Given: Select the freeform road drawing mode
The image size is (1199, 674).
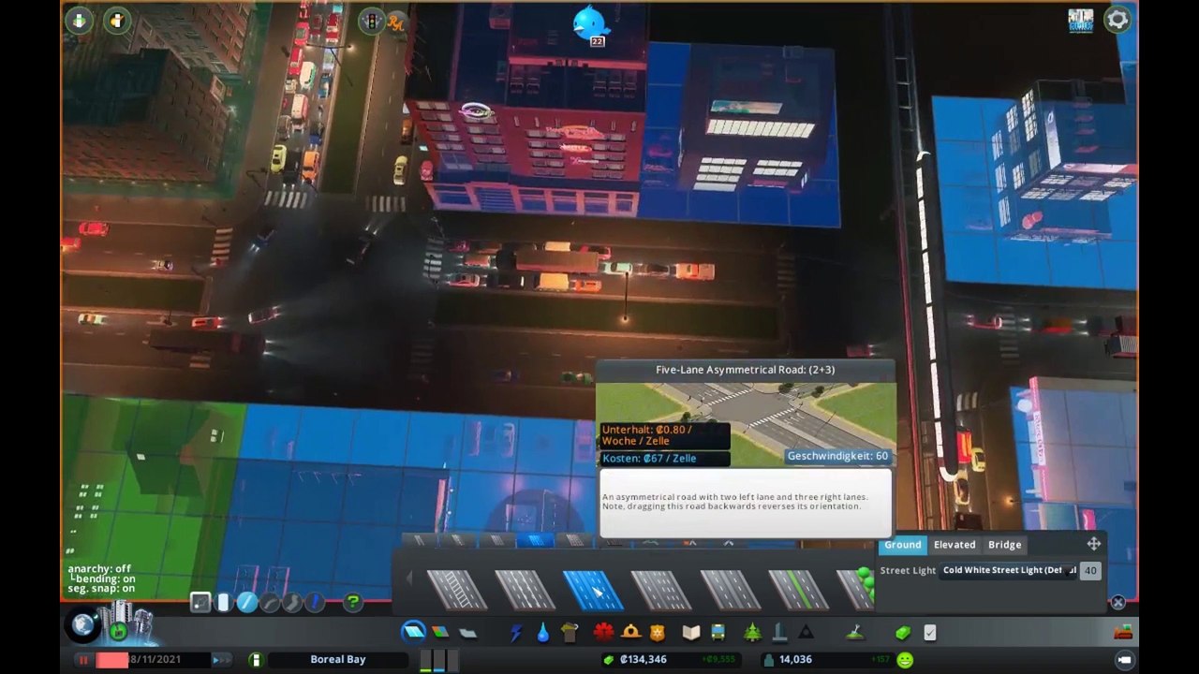Looking at the screenshot, I should pos(292,603).
